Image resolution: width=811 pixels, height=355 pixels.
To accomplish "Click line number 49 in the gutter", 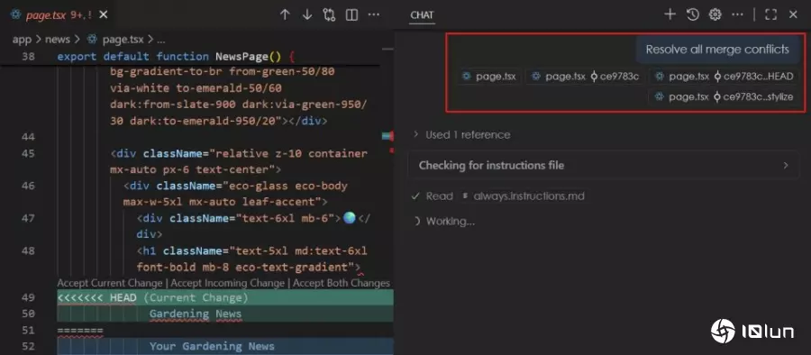I will coord(29,297).
